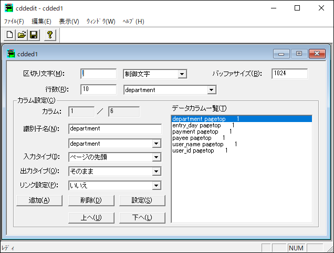Open the ファイル(F) menu

(x=14, y=22)
